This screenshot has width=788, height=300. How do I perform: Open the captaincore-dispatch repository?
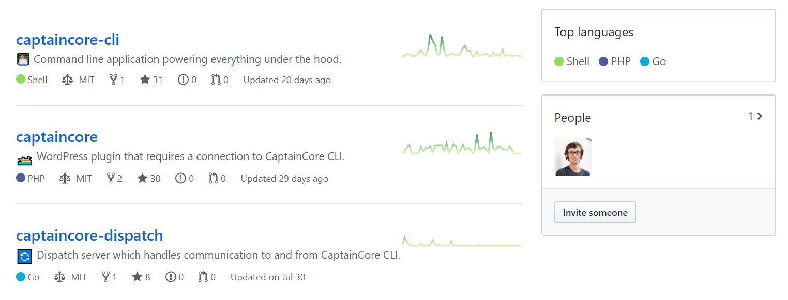[89, 235]
